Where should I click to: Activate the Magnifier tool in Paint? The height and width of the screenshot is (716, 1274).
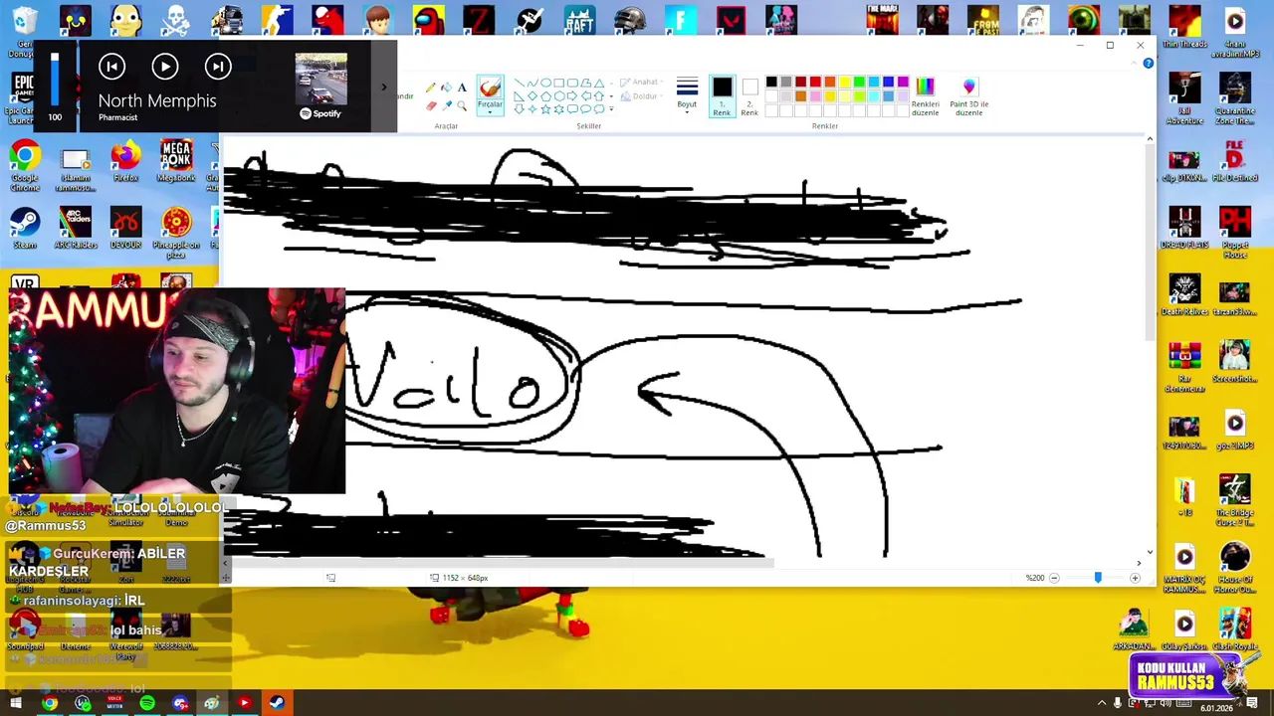pyautogui.click(x=462, y=105)
